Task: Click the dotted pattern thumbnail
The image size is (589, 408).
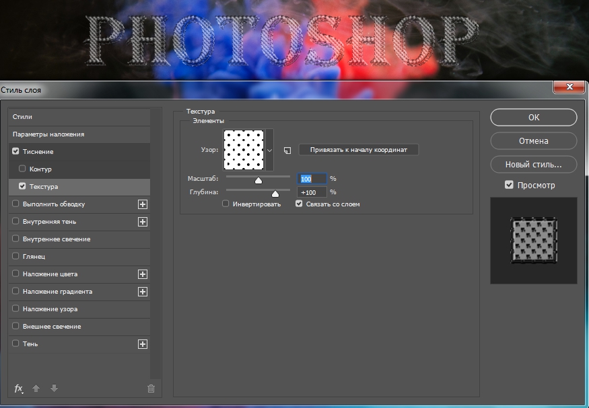Action: click(244, 150)
